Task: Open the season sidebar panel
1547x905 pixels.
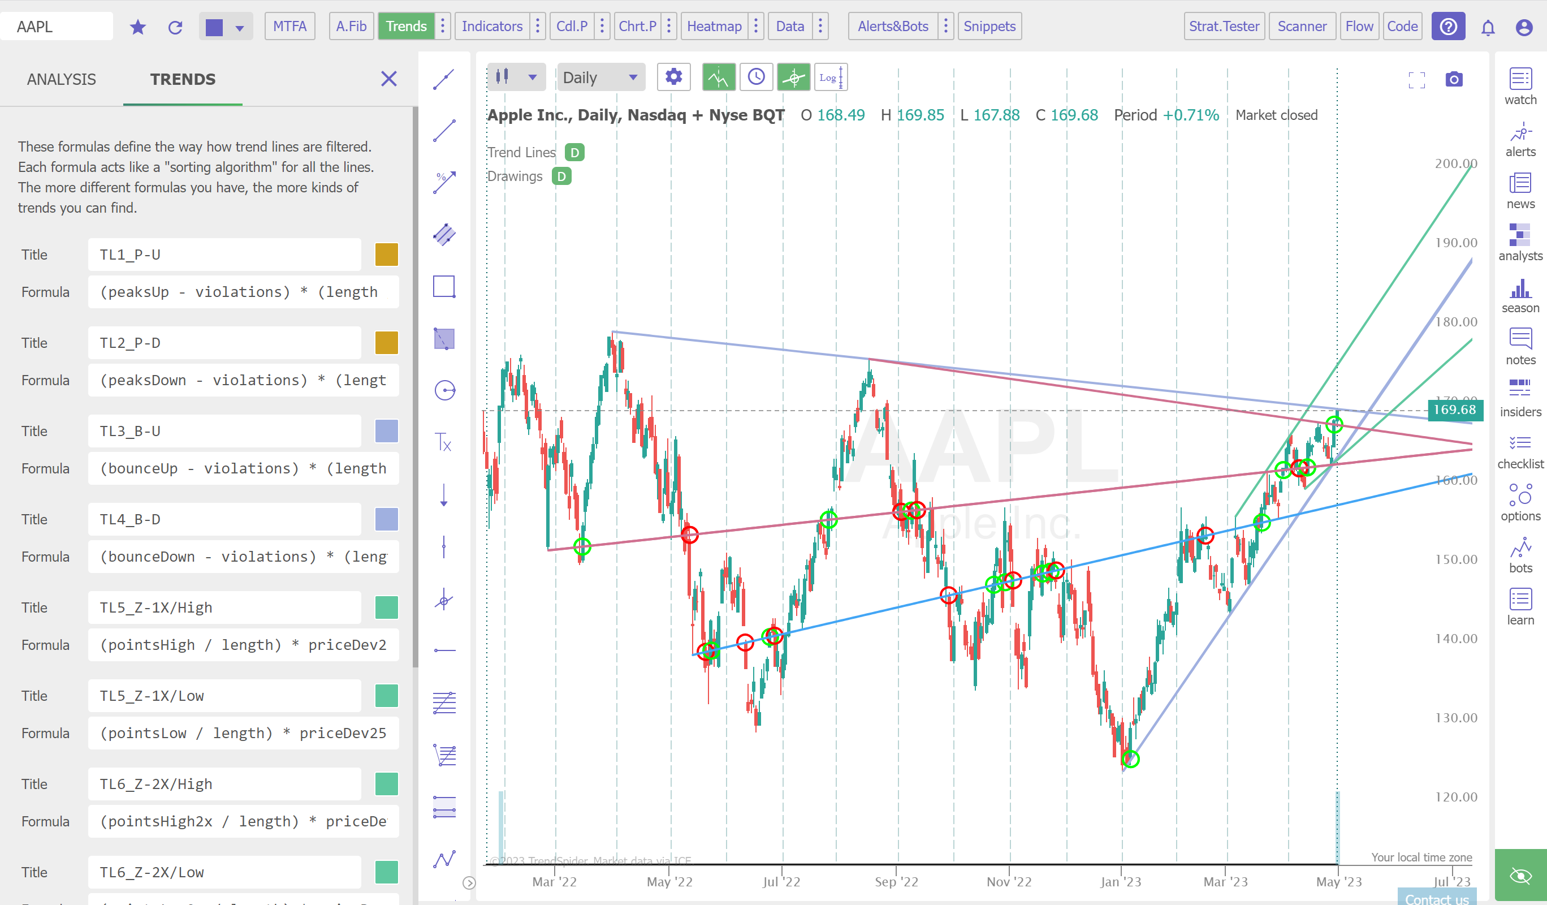Action: 1520,295
